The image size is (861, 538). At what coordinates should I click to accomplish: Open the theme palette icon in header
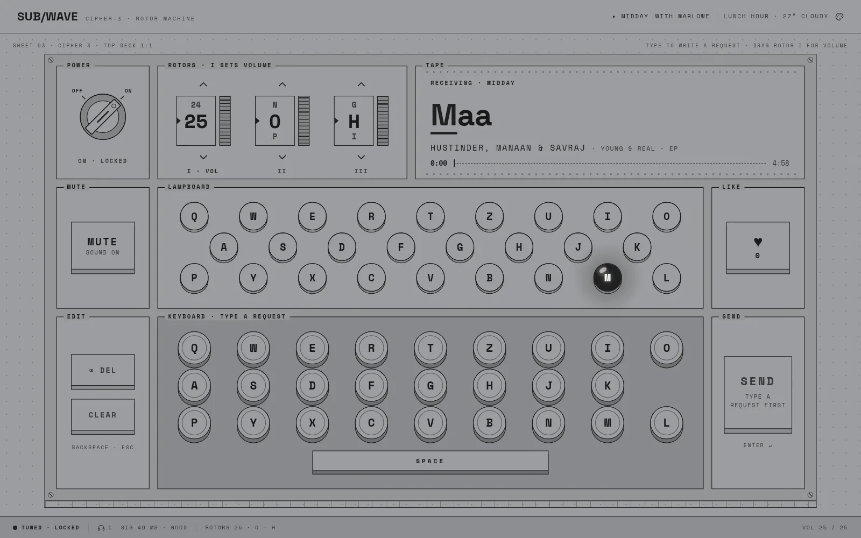(x=839, y=17)
